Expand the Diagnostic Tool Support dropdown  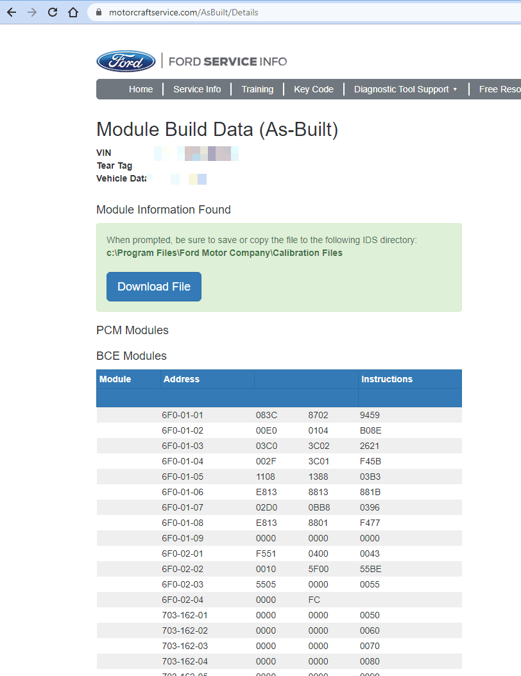tap(406, 89)
